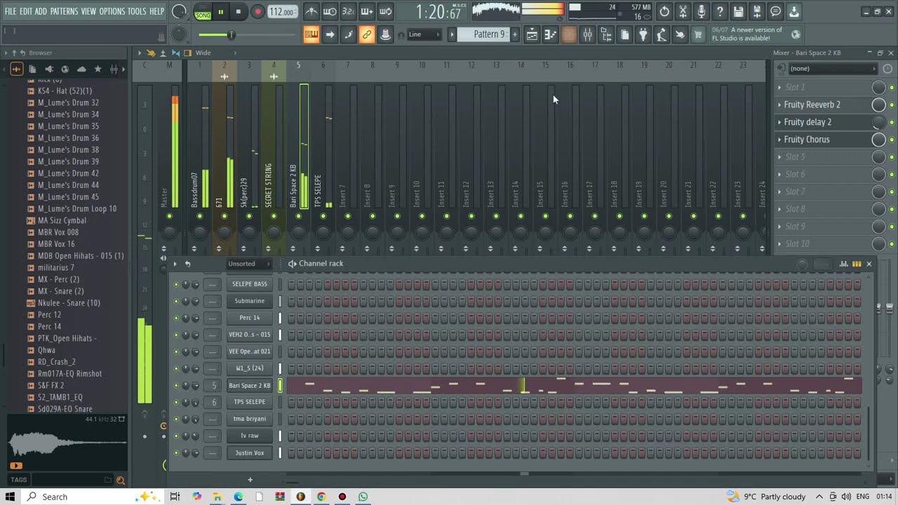Open the shopping cart content library icon
Screen dimensions: 898x505
coord(698,34)
